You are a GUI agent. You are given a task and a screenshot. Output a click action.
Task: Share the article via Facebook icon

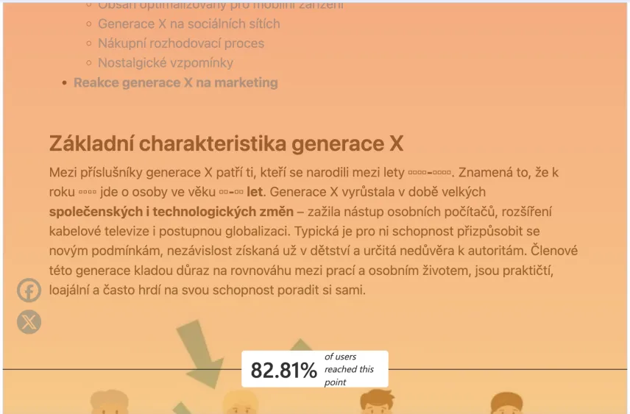[x=29, y=290]
